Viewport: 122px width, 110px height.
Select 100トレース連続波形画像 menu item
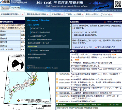[x=40, y=50]
